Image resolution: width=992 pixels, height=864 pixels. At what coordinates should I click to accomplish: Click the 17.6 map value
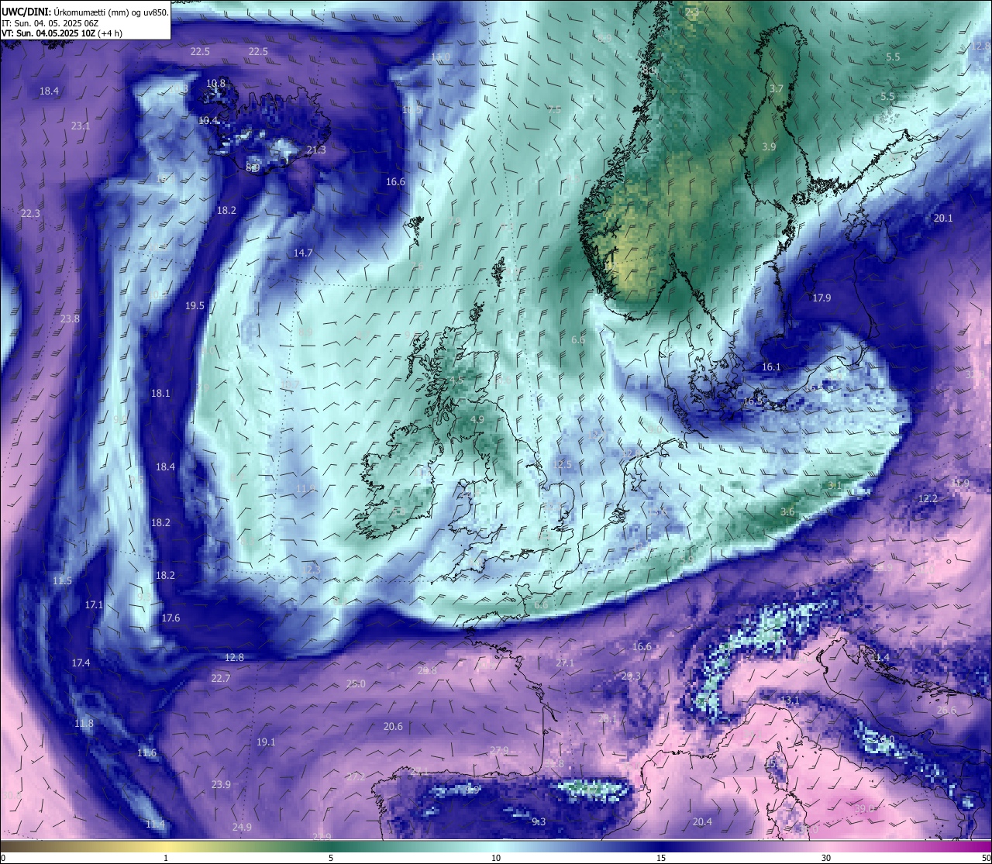170,618
